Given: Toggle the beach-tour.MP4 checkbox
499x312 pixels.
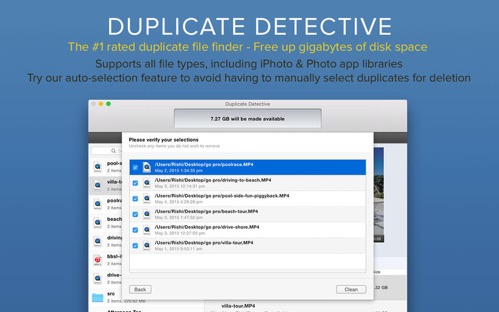Looking at the screenshot, I should 135,214.
